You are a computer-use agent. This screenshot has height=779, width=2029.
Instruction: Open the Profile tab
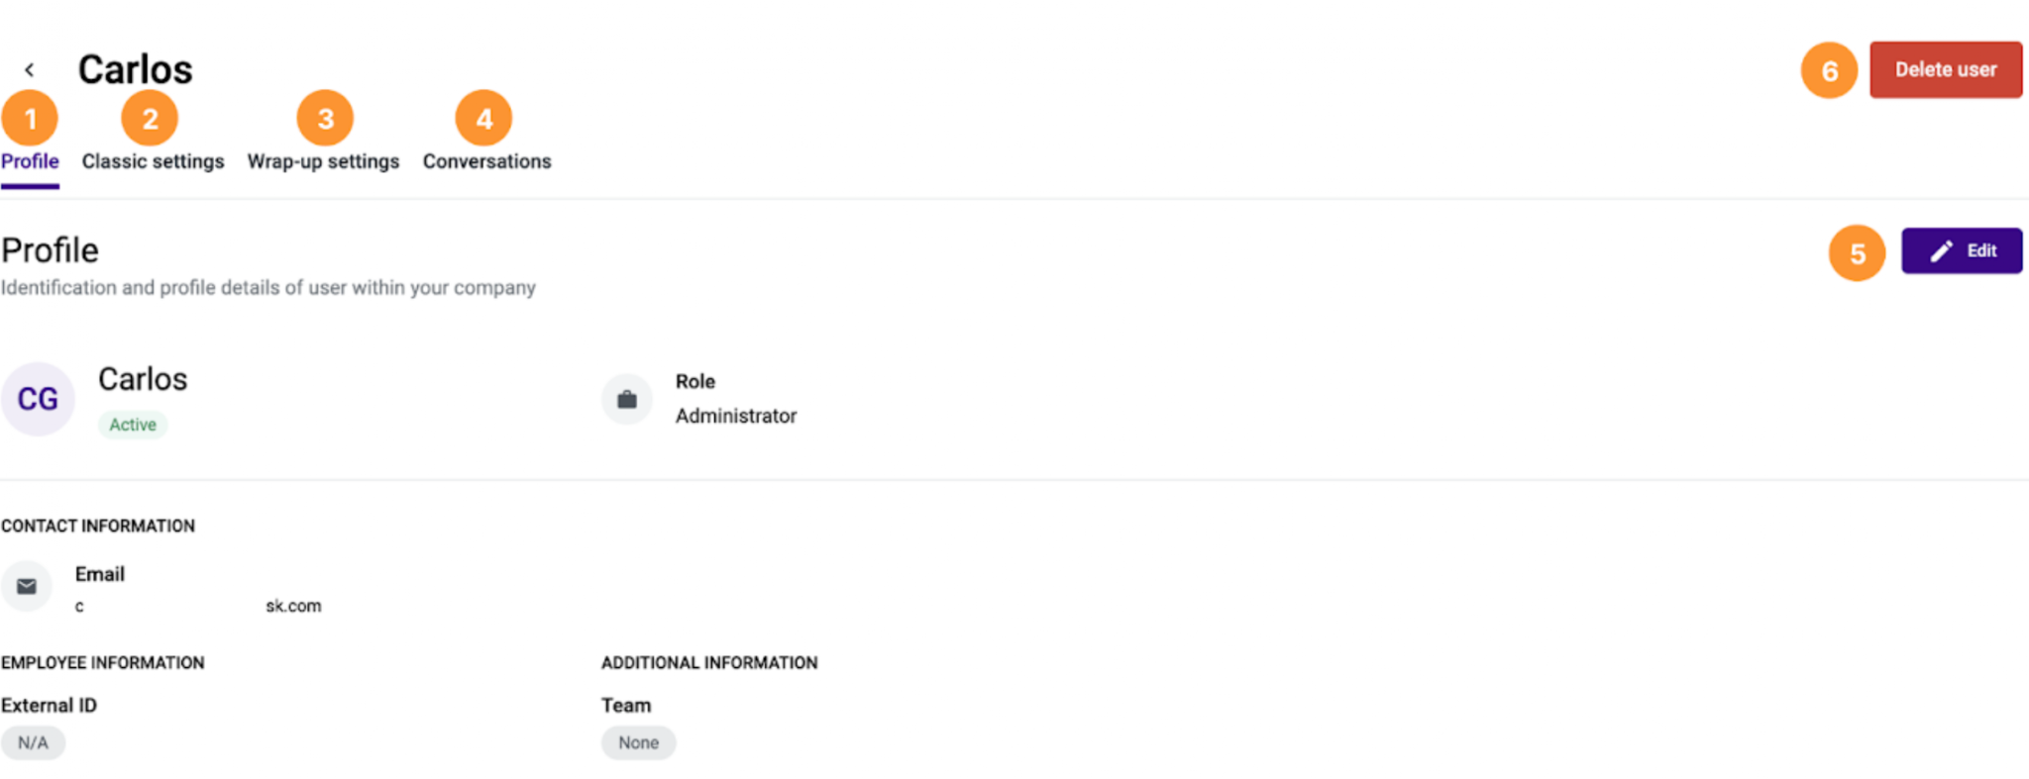pos(30,161)
